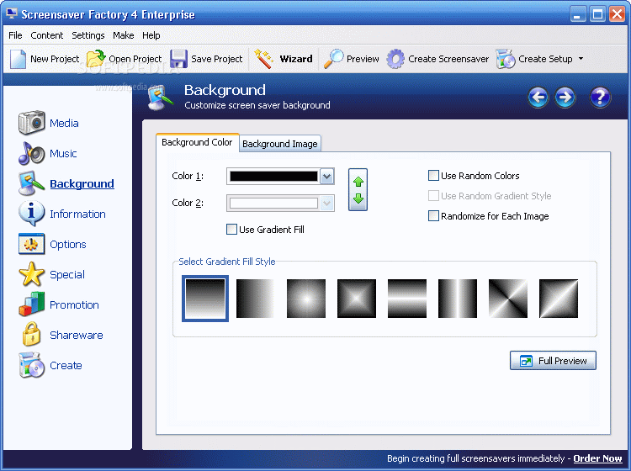Image resolution: width=631 pixels, height=471 pixels.
Task: Enable Use Random Colors checkbox
Action: (x=433, y=176)
